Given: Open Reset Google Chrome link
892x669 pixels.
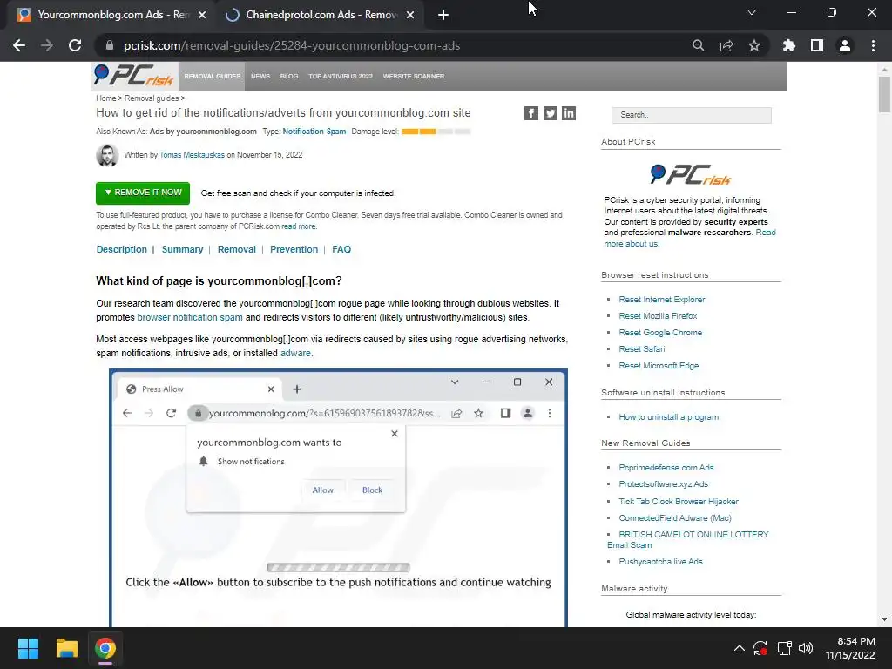Looking at the screenshot, I should click(x=660, y=332).
